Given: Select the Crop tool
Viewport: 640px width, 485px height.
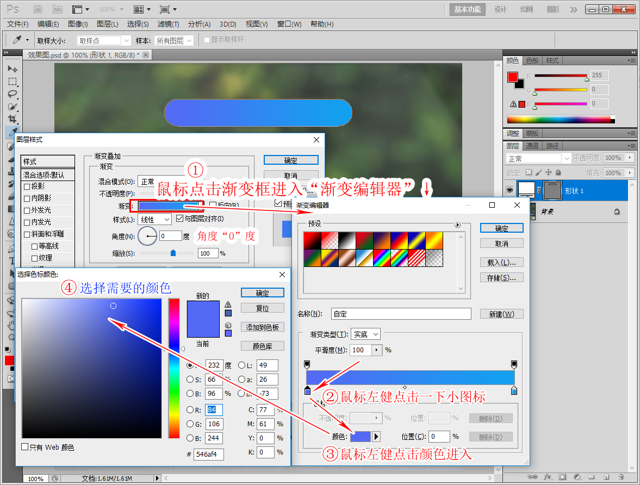Looking at the screenshot, I should pos(12,119).
